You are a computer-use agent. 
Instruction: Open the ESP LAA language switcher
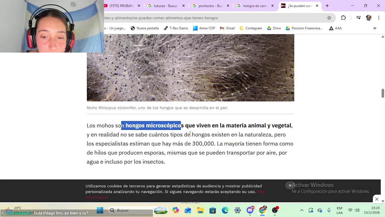(x=340, y=210)
